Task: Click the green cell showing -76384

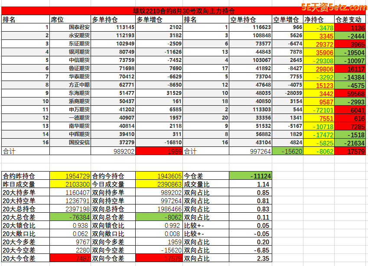Action: (x=70, y=217)
